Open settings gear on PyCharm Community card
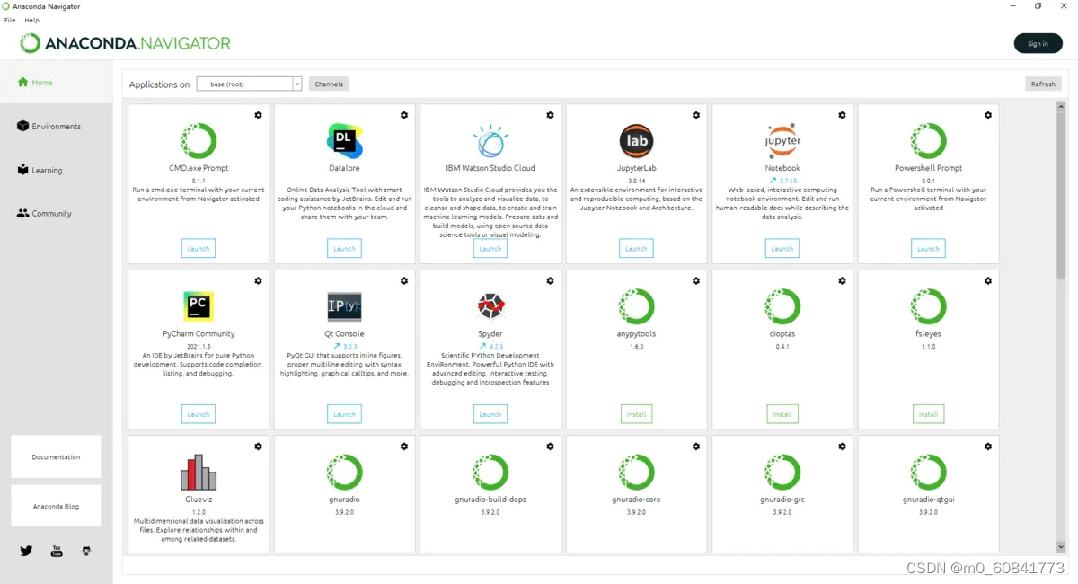The image size is (1078, 584). tap(259, 281)
